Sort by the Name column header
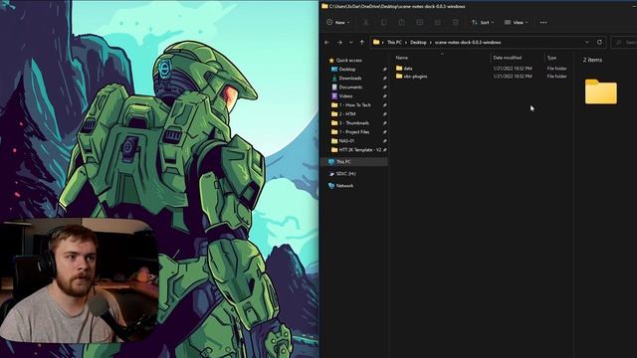 coord(402,58)
